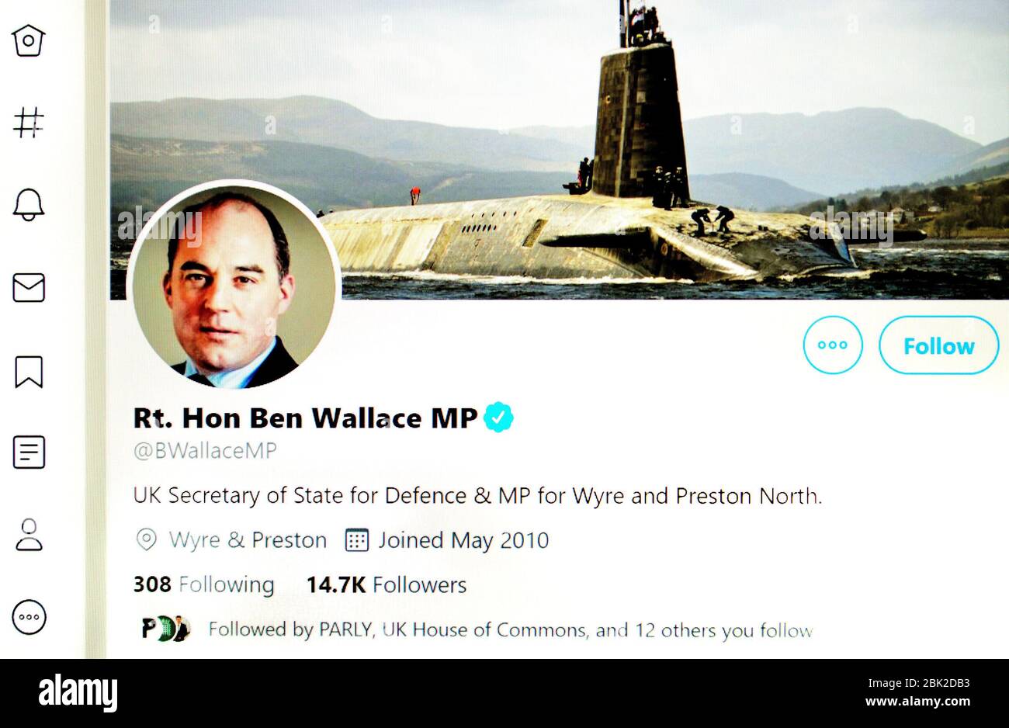Open the Lists icon in sidebar
Screen dimensions: 1009x728
tap(29, 452)
